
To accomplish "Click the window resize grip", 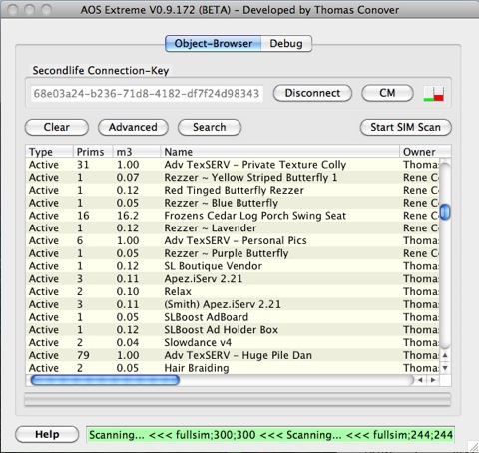I will pyautogui.click(x=473, y=447).
